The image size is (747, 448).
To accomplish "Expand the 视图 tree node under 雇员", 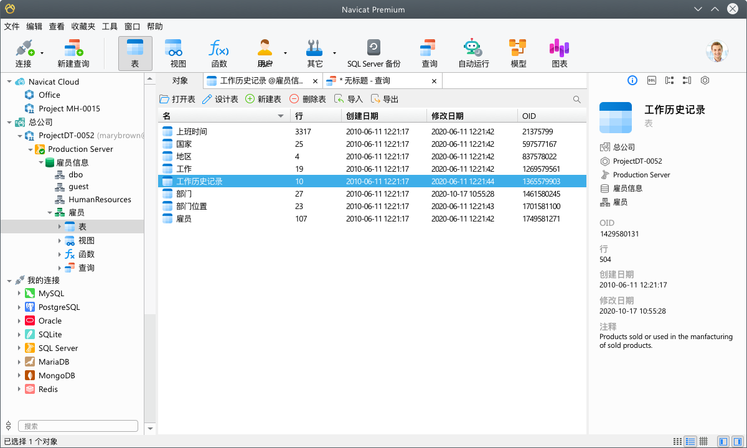I will pyautogui.click(x=60, y=241).
